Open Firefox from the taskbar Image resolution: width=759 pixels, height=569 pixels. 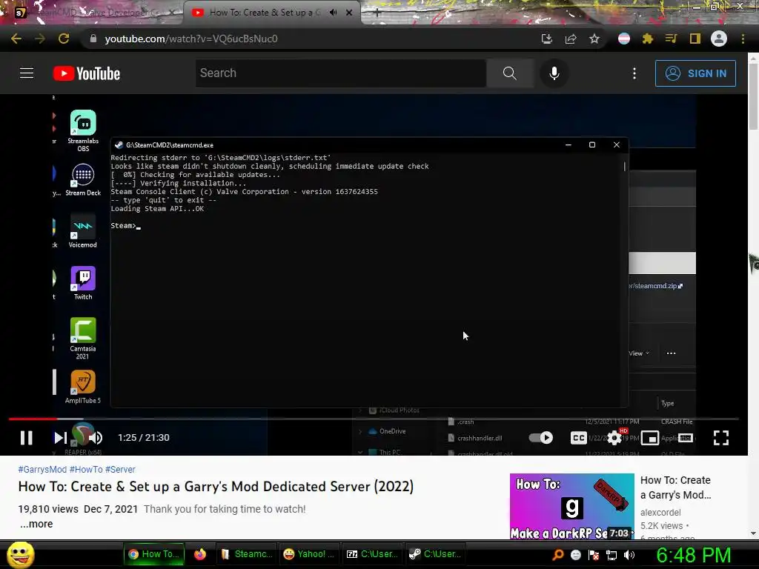200,554
